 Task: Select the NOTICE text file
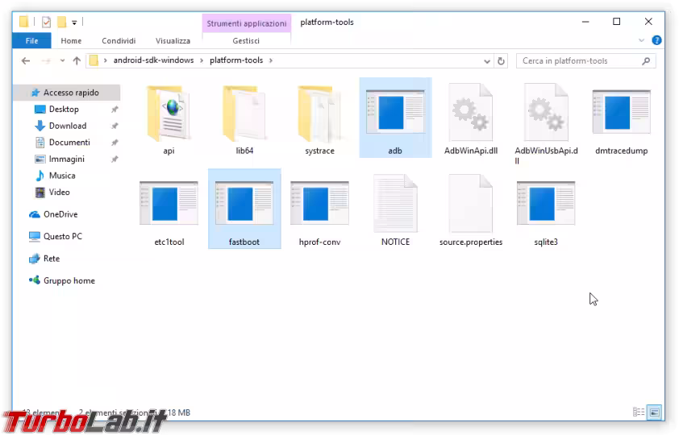click(395, 210)
